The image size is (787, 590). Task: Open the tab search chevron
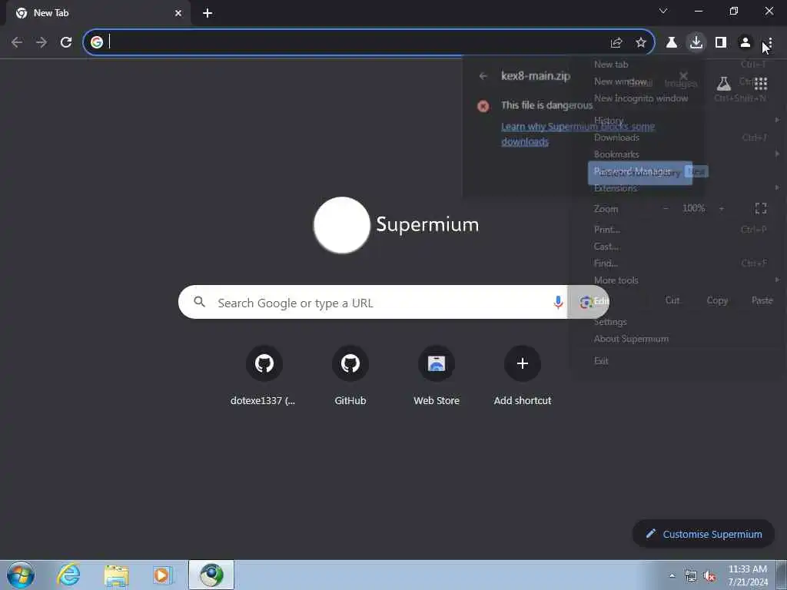663,11
